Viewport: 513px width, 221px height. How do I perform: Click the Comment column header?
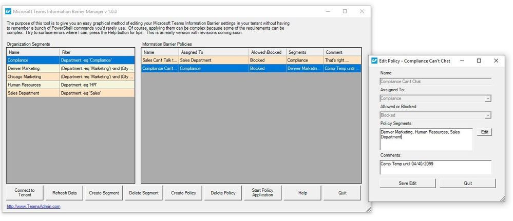pyautogui.click(x=342, y=52)
